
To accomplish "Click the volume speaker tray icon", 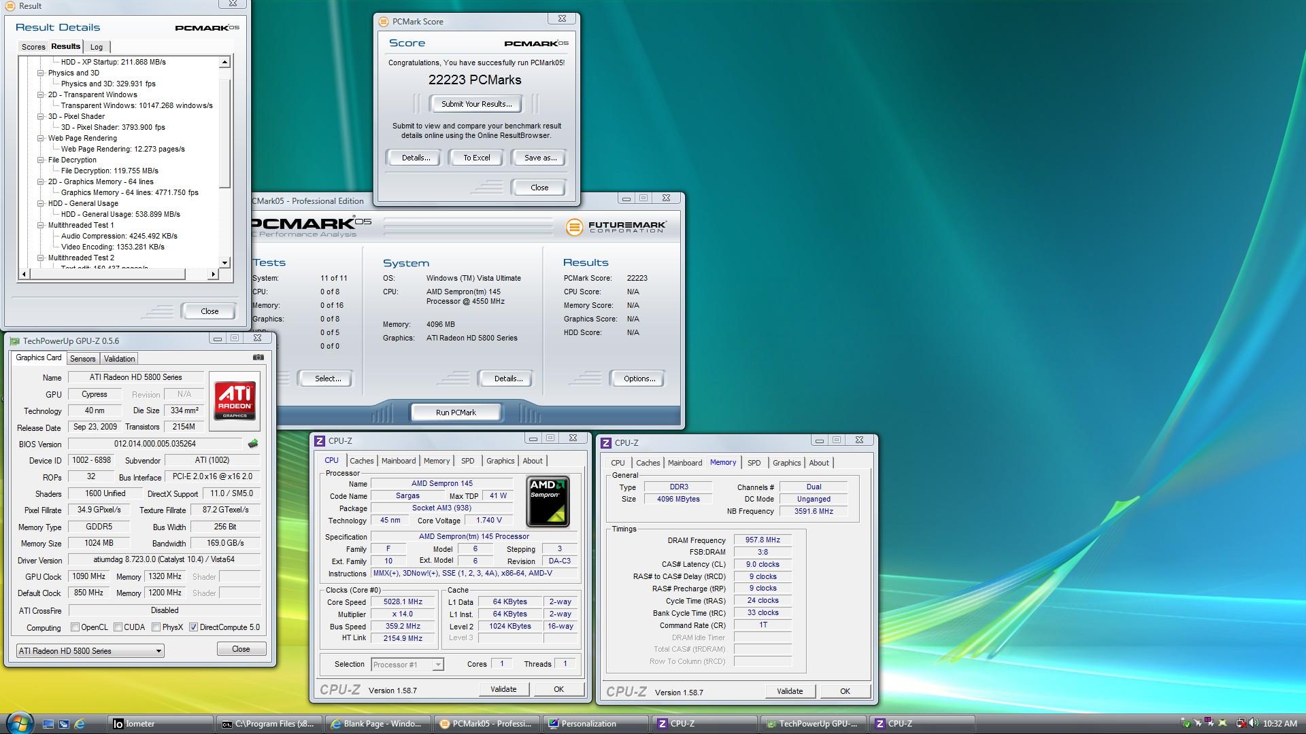I will coord(1253,724).
